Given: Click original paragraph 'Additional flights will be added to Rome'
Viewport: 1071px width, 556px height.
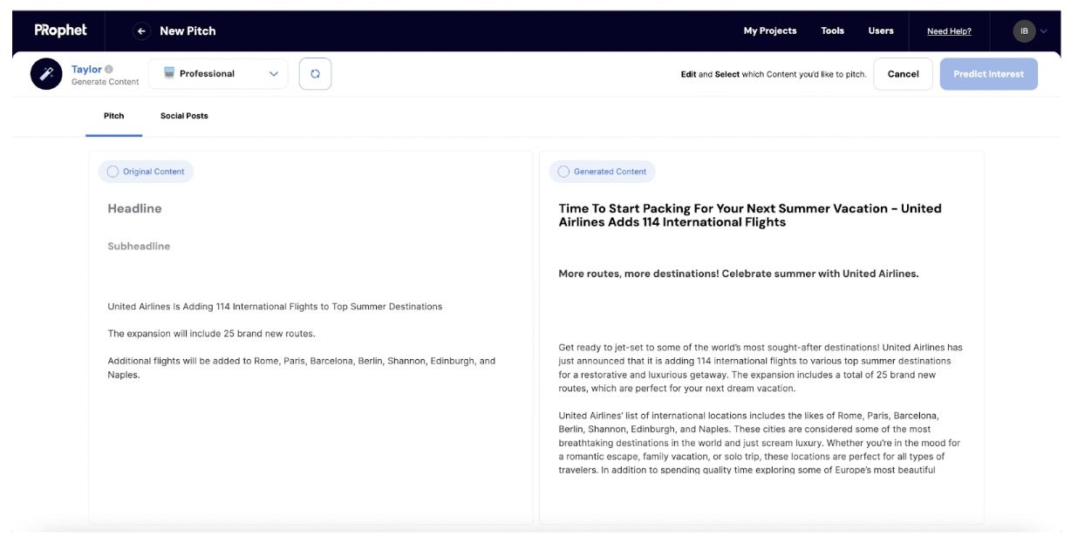Looking at the screenshot, I should [301, 368].
